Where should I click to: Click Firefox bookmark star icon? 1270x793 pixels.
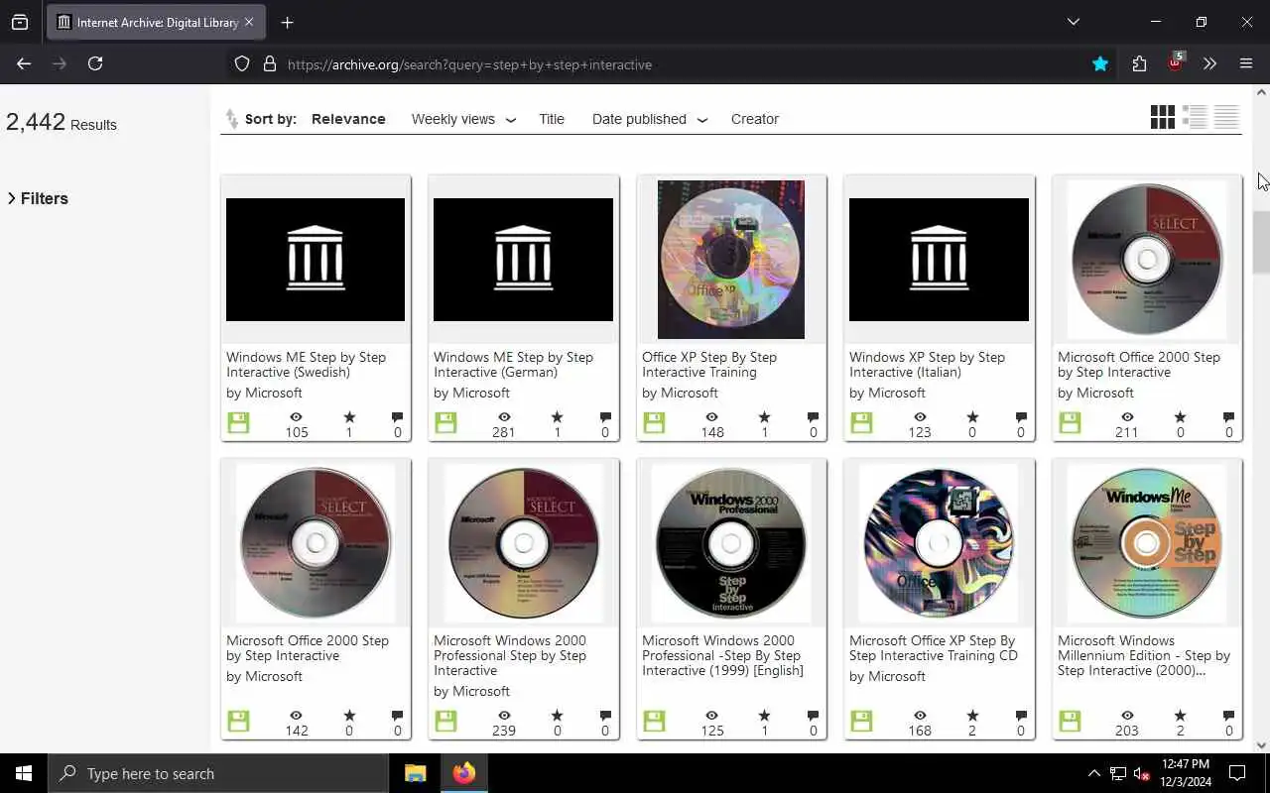coord(1100,63)
